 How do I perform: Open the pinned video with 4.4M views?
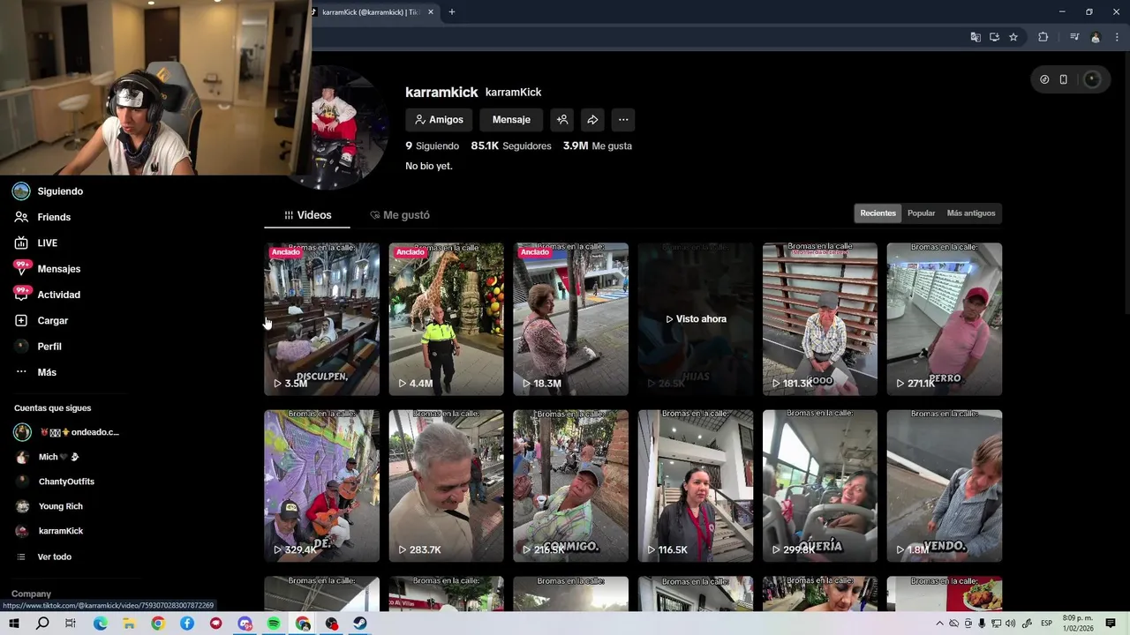coord(446,319)
